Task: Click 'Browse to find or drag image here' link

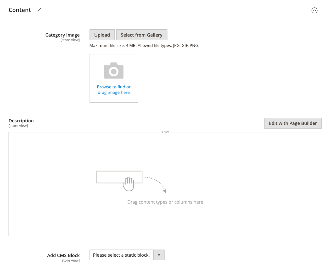Action: pos(114,90)
